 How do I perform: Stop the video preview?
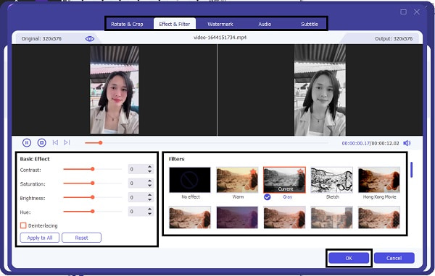pyautogui.click(x=41, y=143)
